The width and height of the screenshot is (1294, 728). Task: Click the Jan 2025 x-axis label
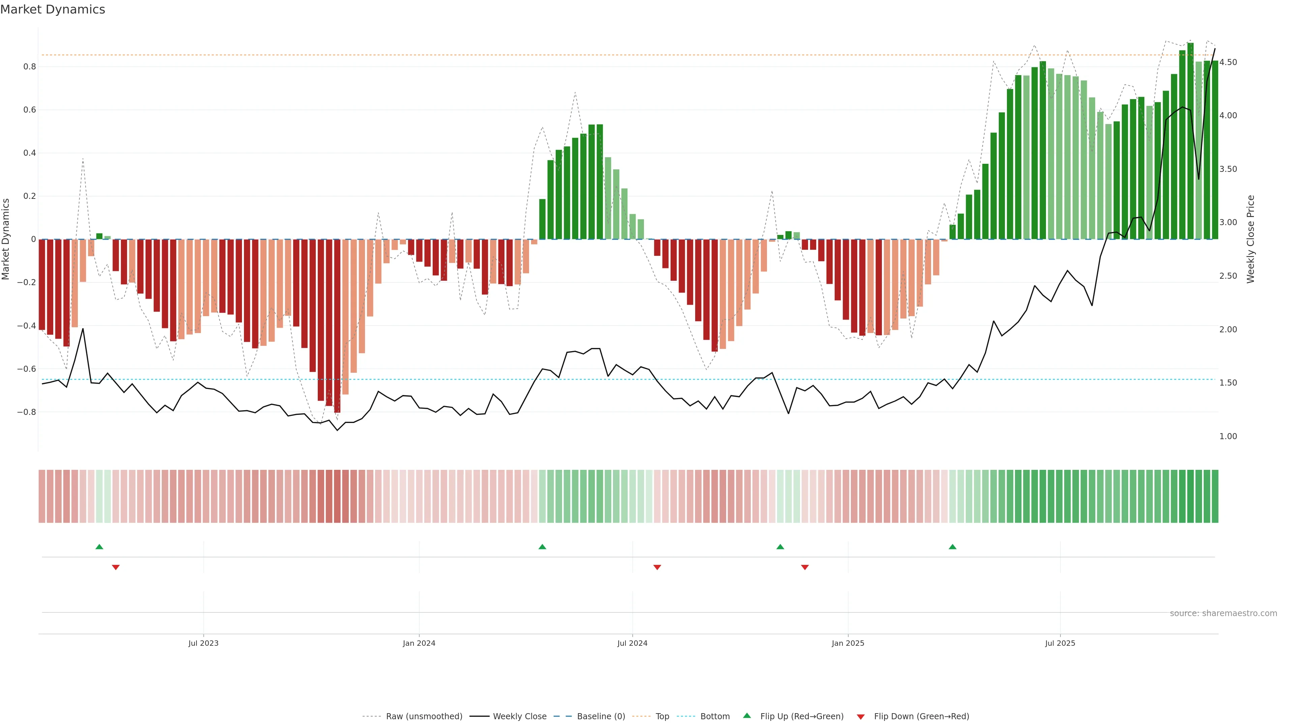848,643
